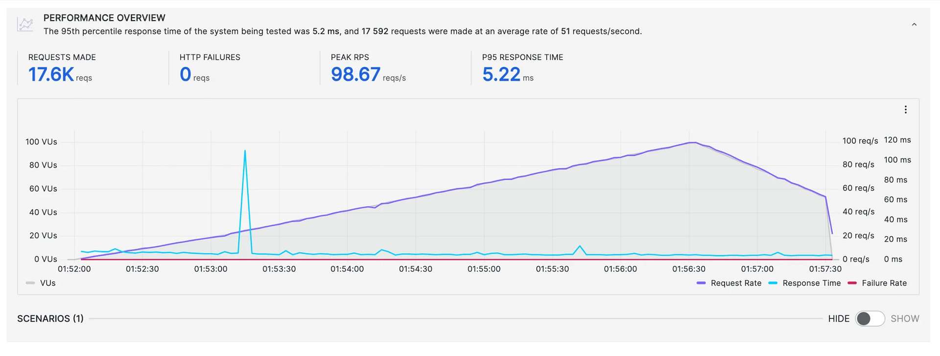Expand the Scenarios (1) section header

(50, 319)
